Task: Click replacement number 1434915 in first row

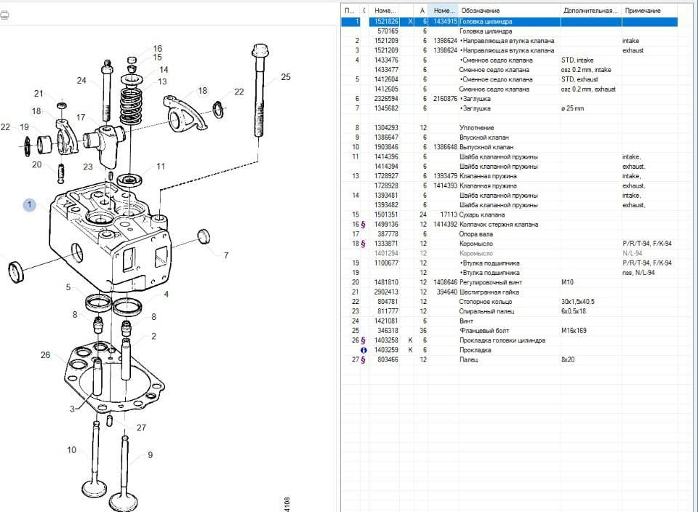Action: (x=445, y=22)
